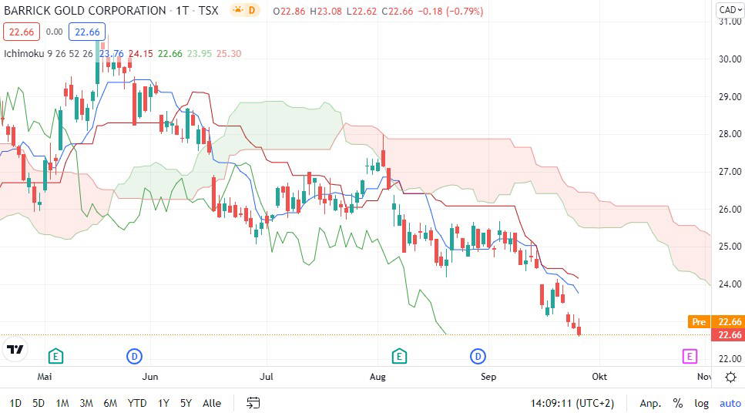Open the go-to-date calendar icon

coord(253,403)
